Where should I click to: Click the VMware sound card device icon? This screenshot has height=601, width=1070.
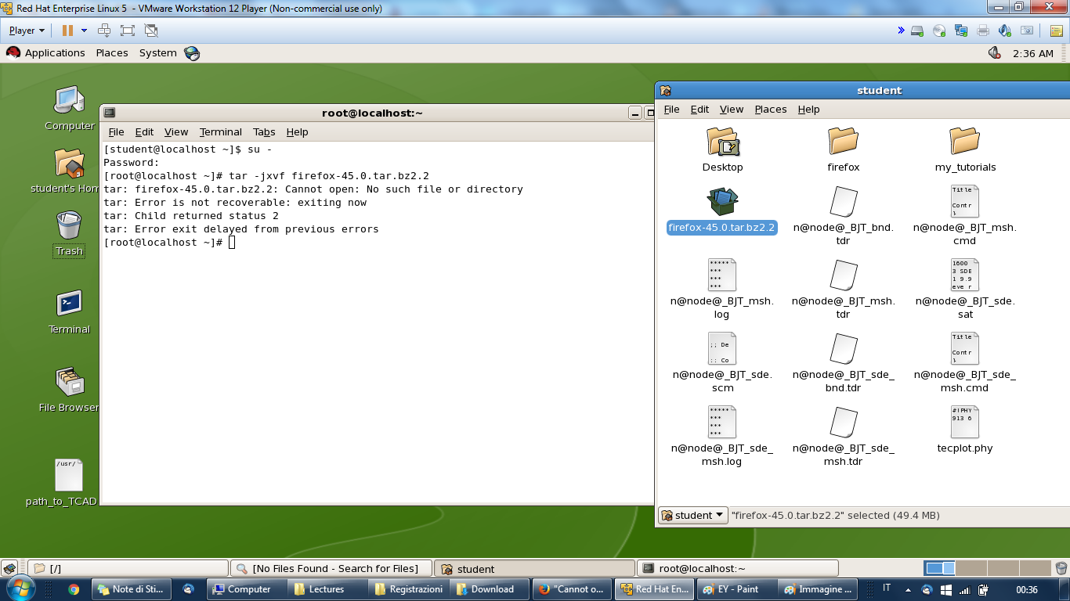click(x=1005, y=31)
